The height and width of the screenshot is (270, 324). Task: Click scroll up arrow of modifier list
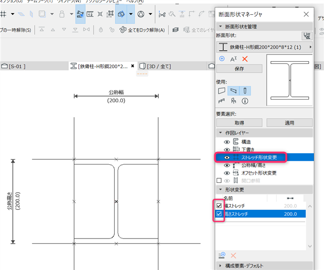click(x=310, y=207)
